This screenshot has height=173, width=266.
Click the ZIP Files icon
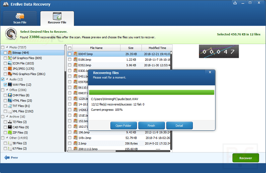click(10, 132)
